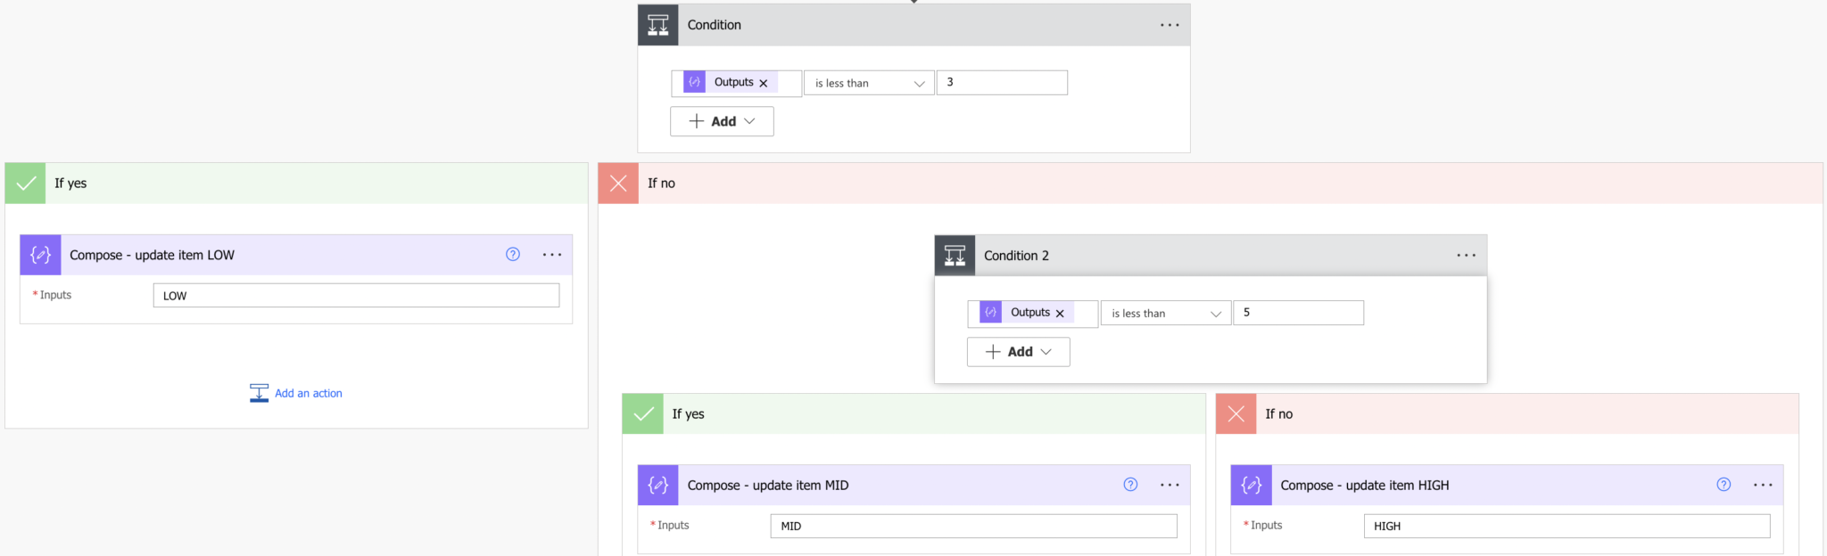Click 'Compose - update item LOW' title

coord(152,255)
